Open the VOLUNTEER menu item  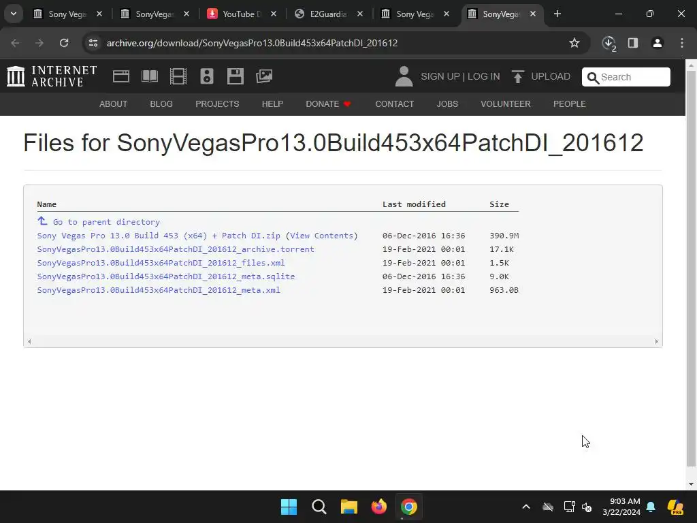pyautogui.click(x=506, y=104)
